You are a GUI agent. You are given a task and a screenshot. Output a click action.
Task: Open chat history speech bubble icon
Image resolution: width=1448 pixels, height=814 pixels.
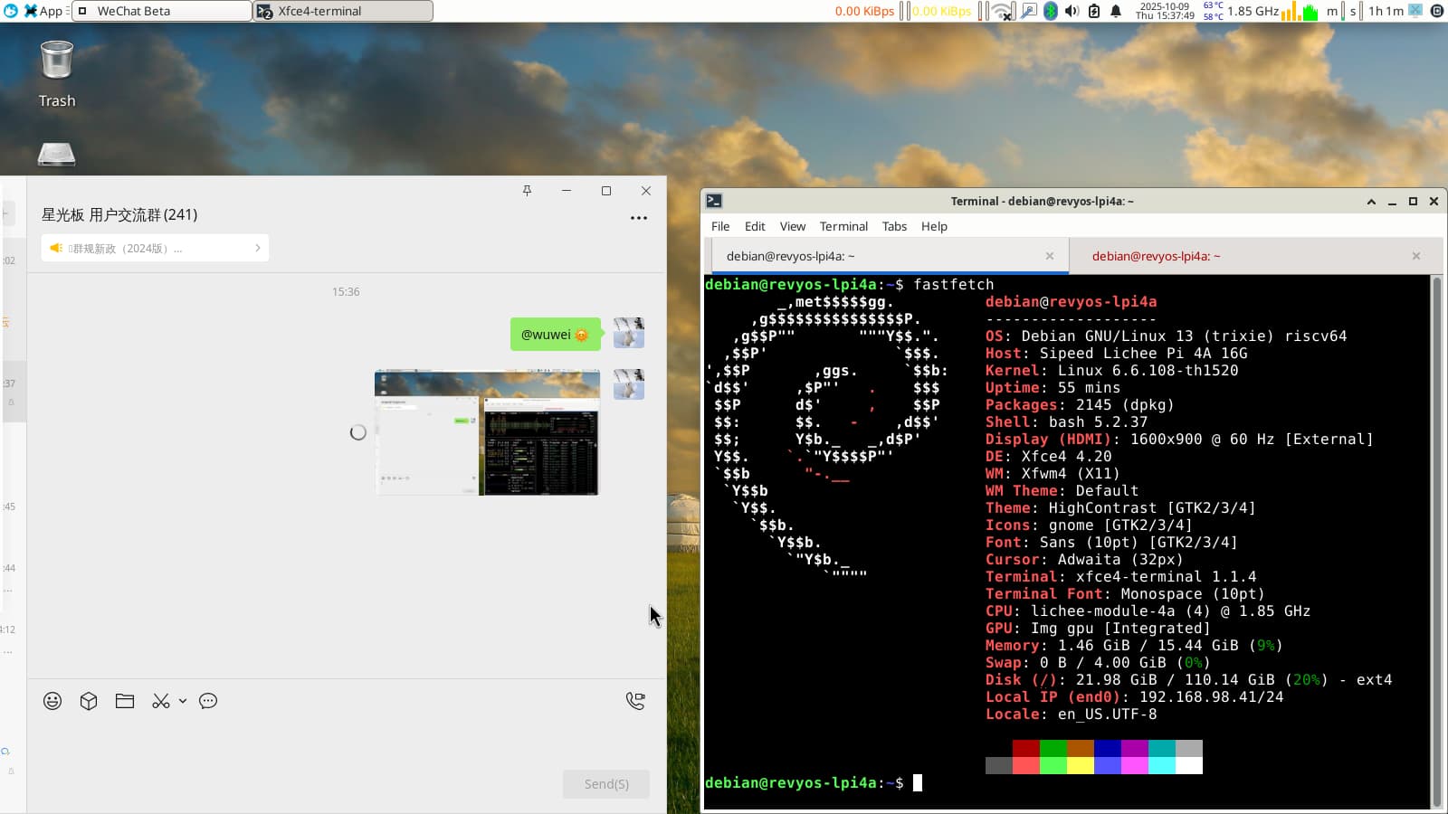[208, 701]
